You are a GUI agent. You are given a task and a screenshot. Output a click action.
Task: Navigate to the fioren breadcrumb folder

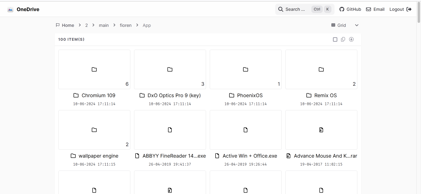coord(126,25)
